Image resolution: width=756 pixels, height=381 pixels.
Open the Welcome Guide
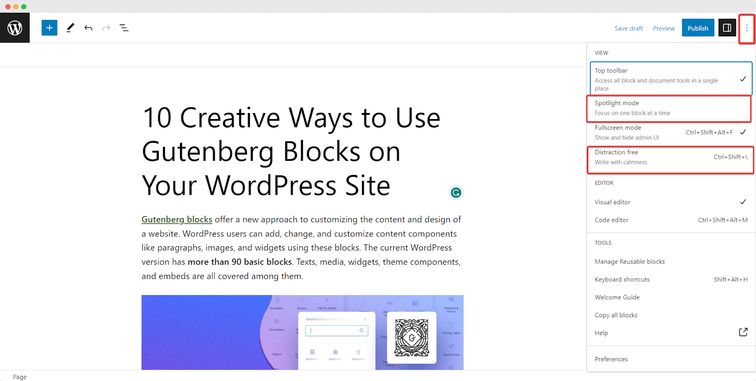pyautogui.click(x=671, y=297)
